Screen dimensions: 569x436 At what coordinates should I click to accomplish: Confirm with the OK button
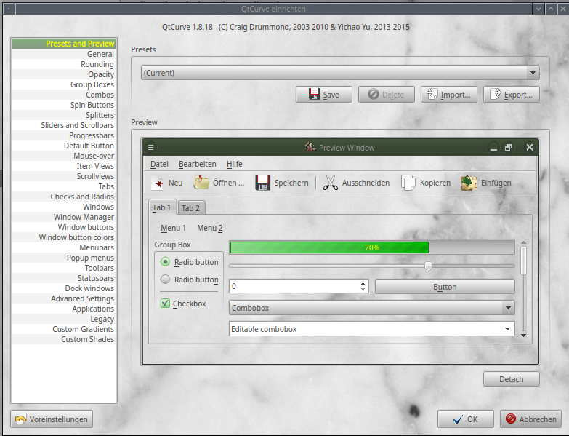tap(466, 419)
